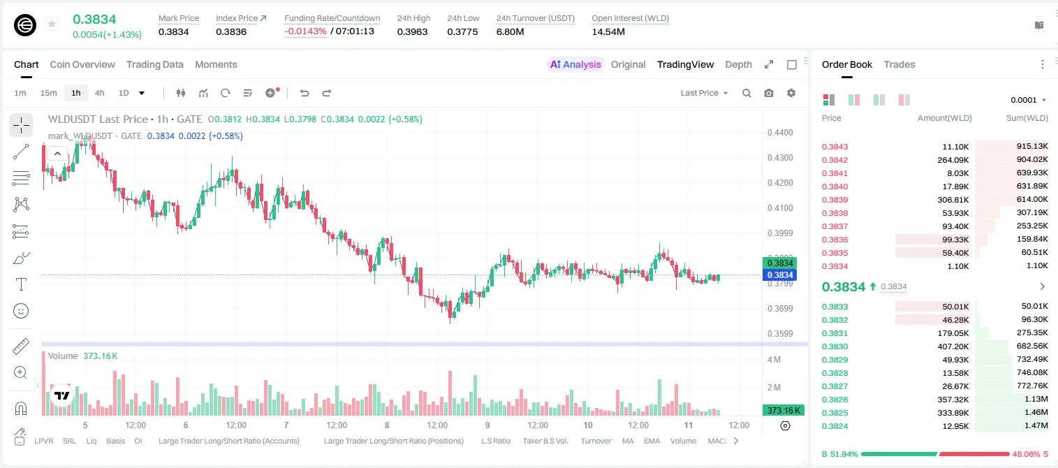Toggle the magnet snap mode
Screen dimensions: 1058x468
[21, 408]
